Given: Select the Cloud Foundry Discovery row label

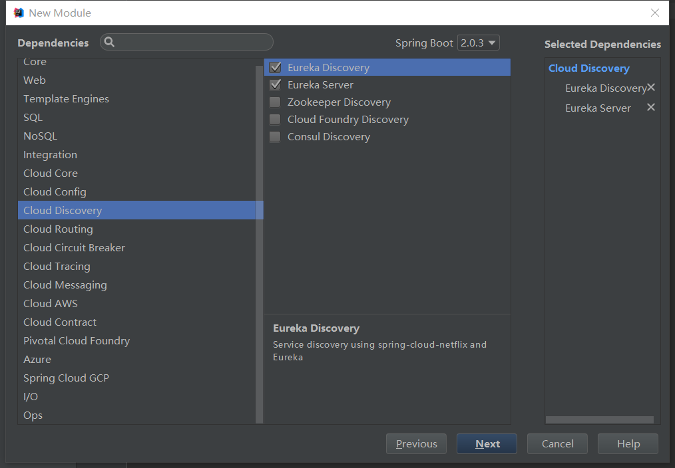Looking at the screenshot, I should [348, 120].
